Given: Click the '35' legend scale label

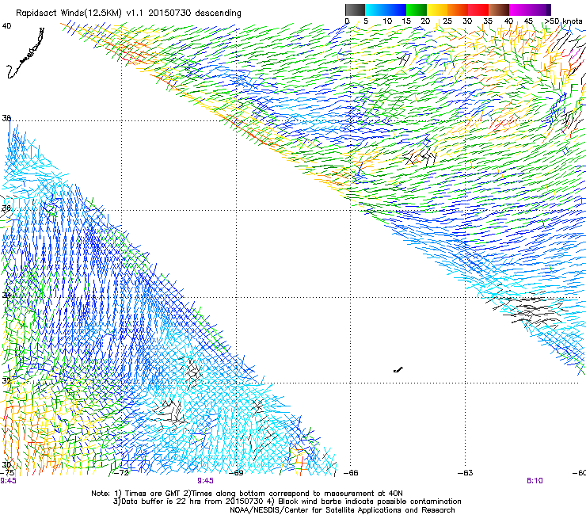Looking at the screenshot, I should pyautogui.click(x=488, y=21).
